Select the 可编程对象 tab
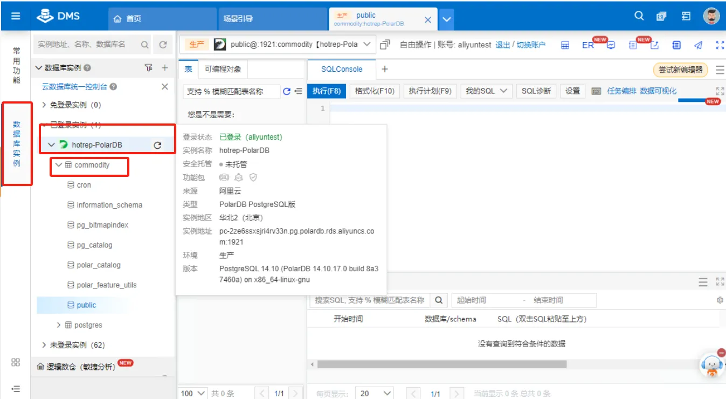The image size is (726, 399). pos(223,69)
